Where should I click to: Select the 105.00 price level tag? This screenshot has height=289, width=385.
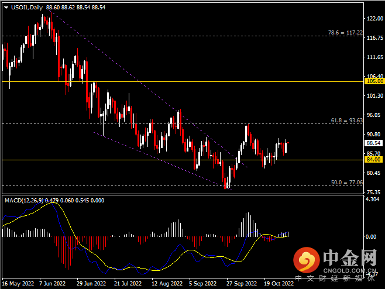click(x=374, y=82)
